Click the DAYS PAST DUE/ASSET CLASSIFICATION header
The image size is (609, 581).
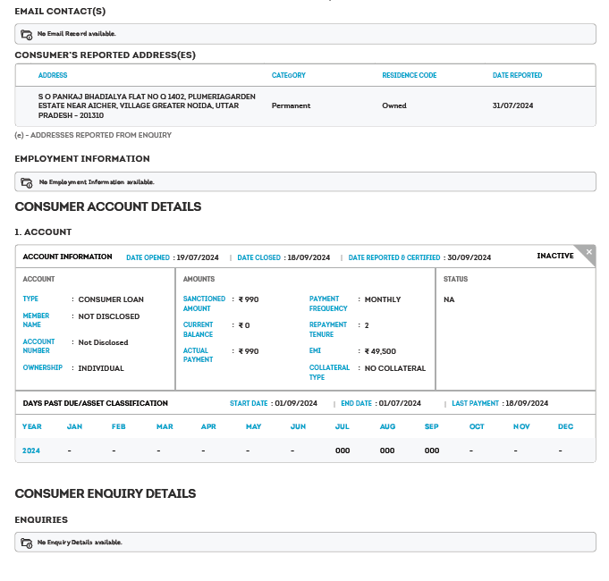pyautogui.click(x=95, y=403)
